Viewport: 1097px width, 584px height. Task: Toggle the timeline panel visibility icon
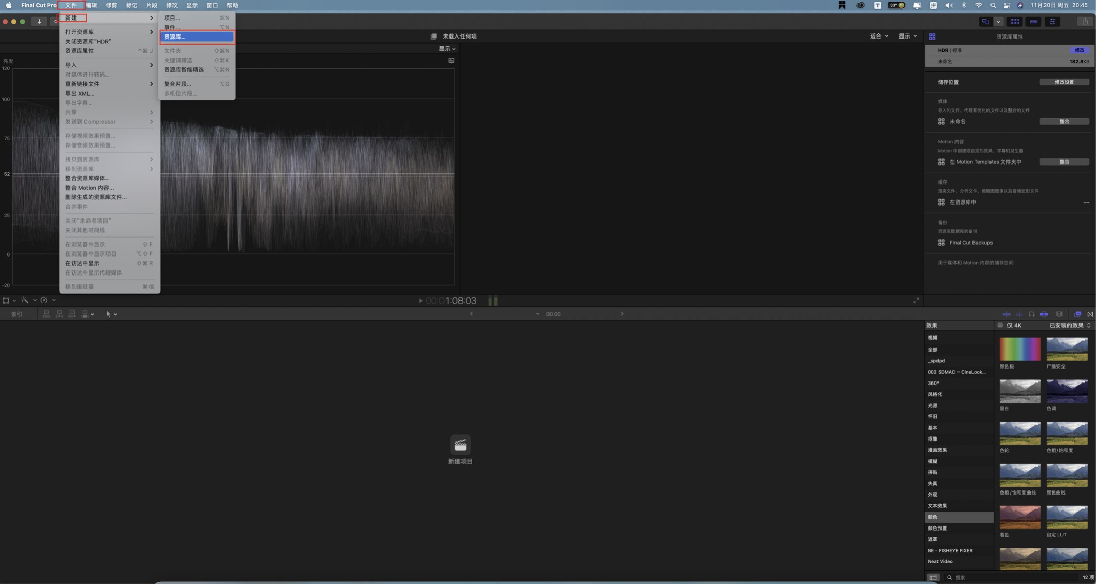coord(1033,22)
